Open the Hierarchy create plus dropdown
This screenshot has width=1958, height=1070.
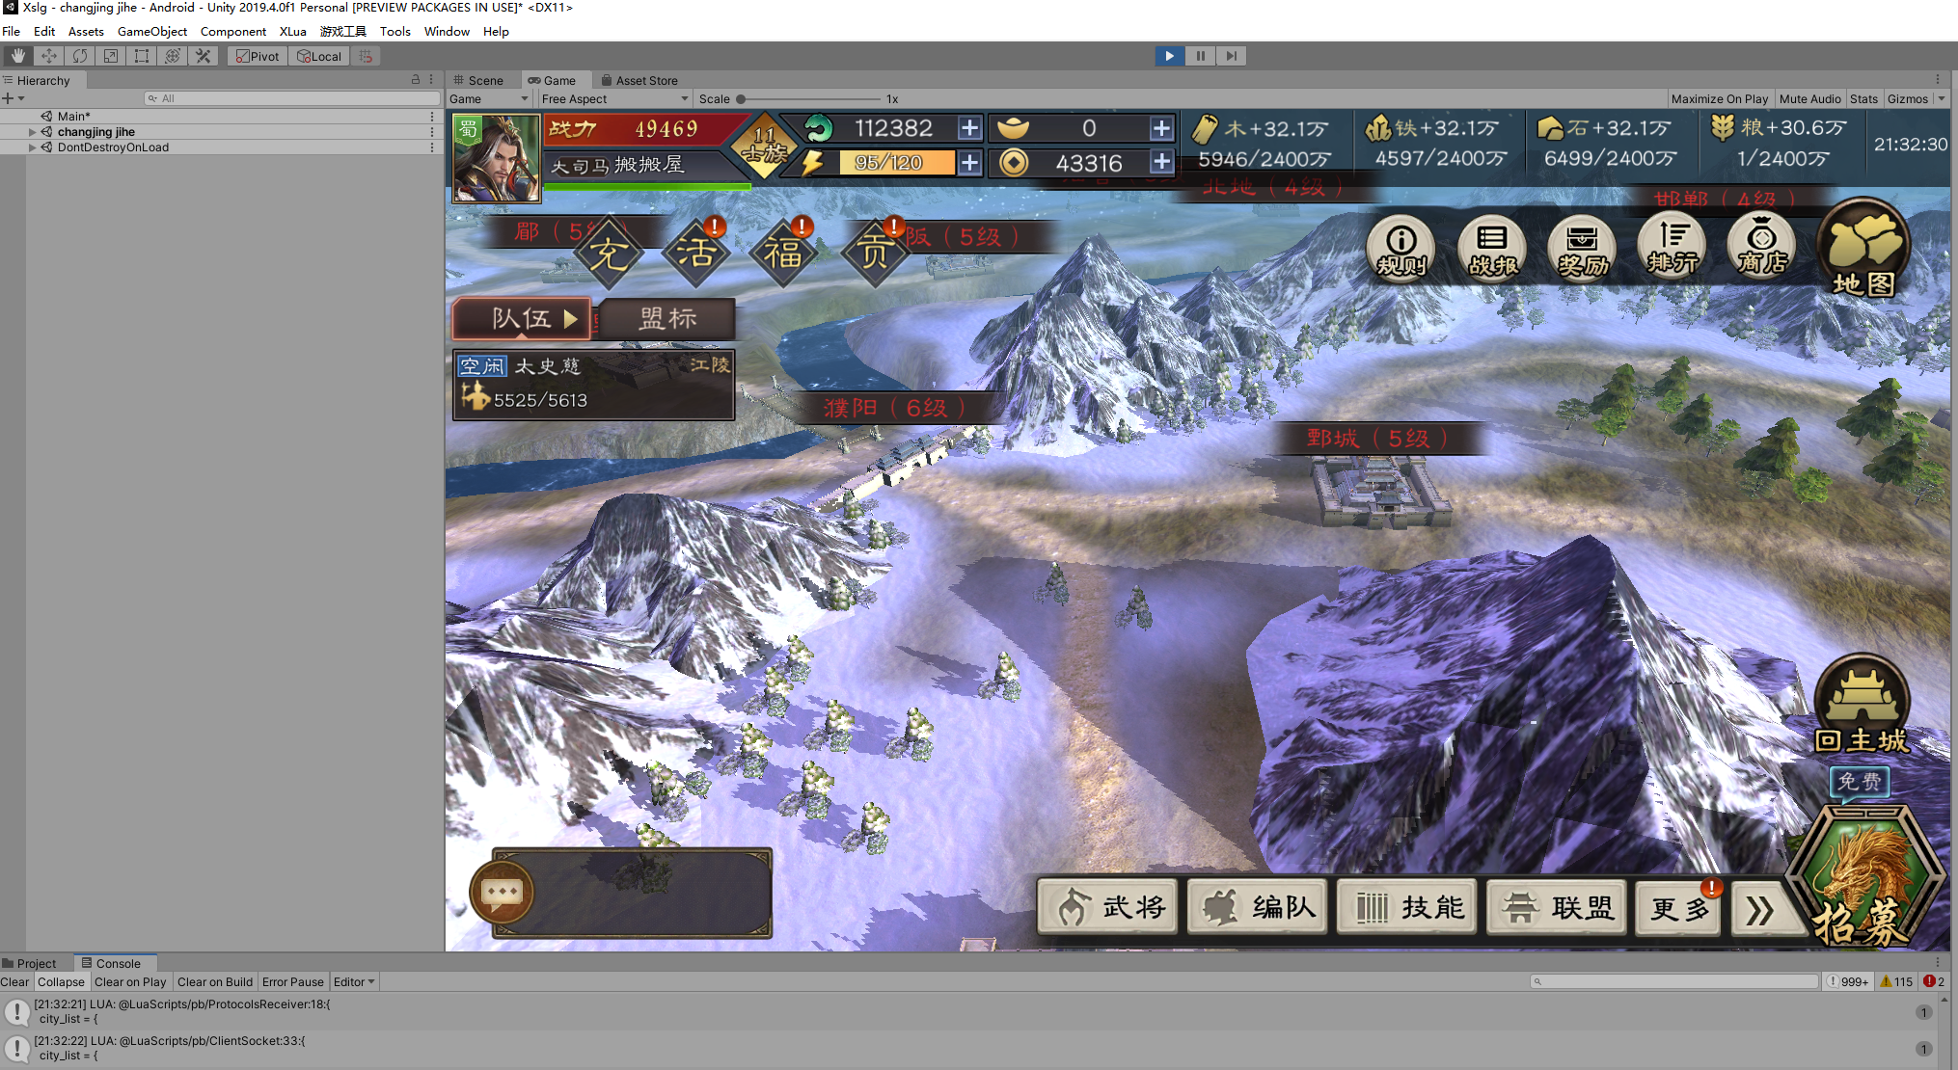13,98
